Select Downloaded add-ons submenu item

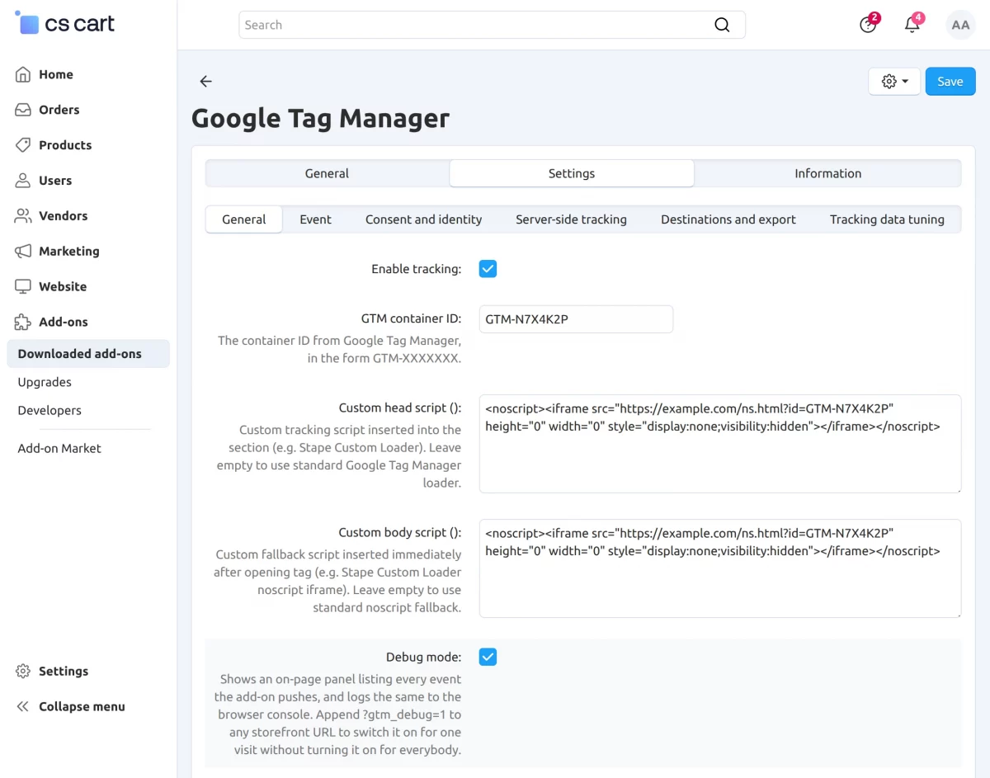point(88,354)
